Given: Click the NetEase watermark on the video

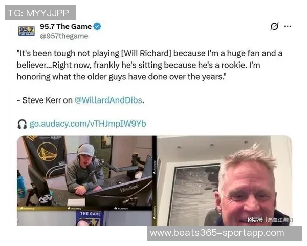Looking at the screenshot, I should pyautogui.click(x=270, y=219).
